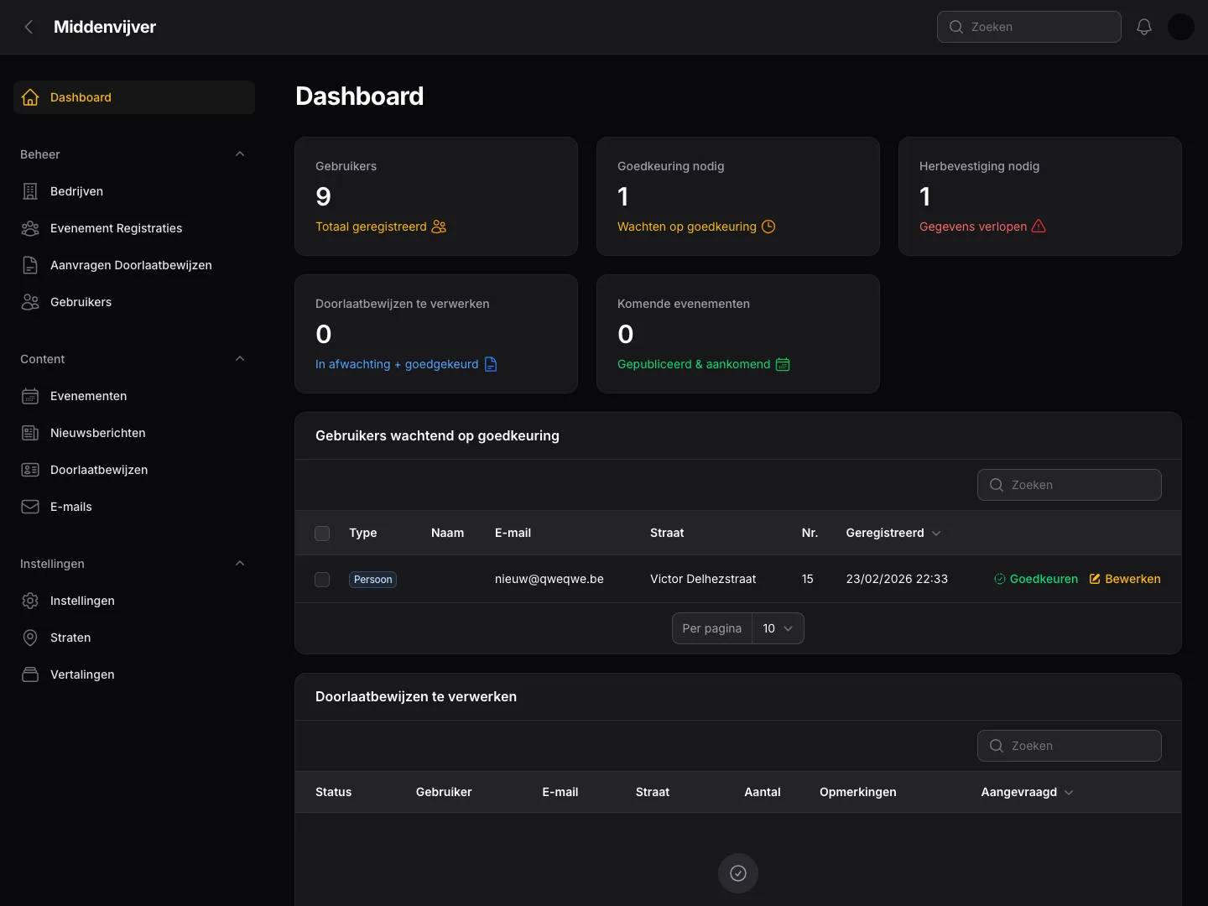
Task: Click the Gebruikers people icon in sidebar
Action: click(30, 302)
